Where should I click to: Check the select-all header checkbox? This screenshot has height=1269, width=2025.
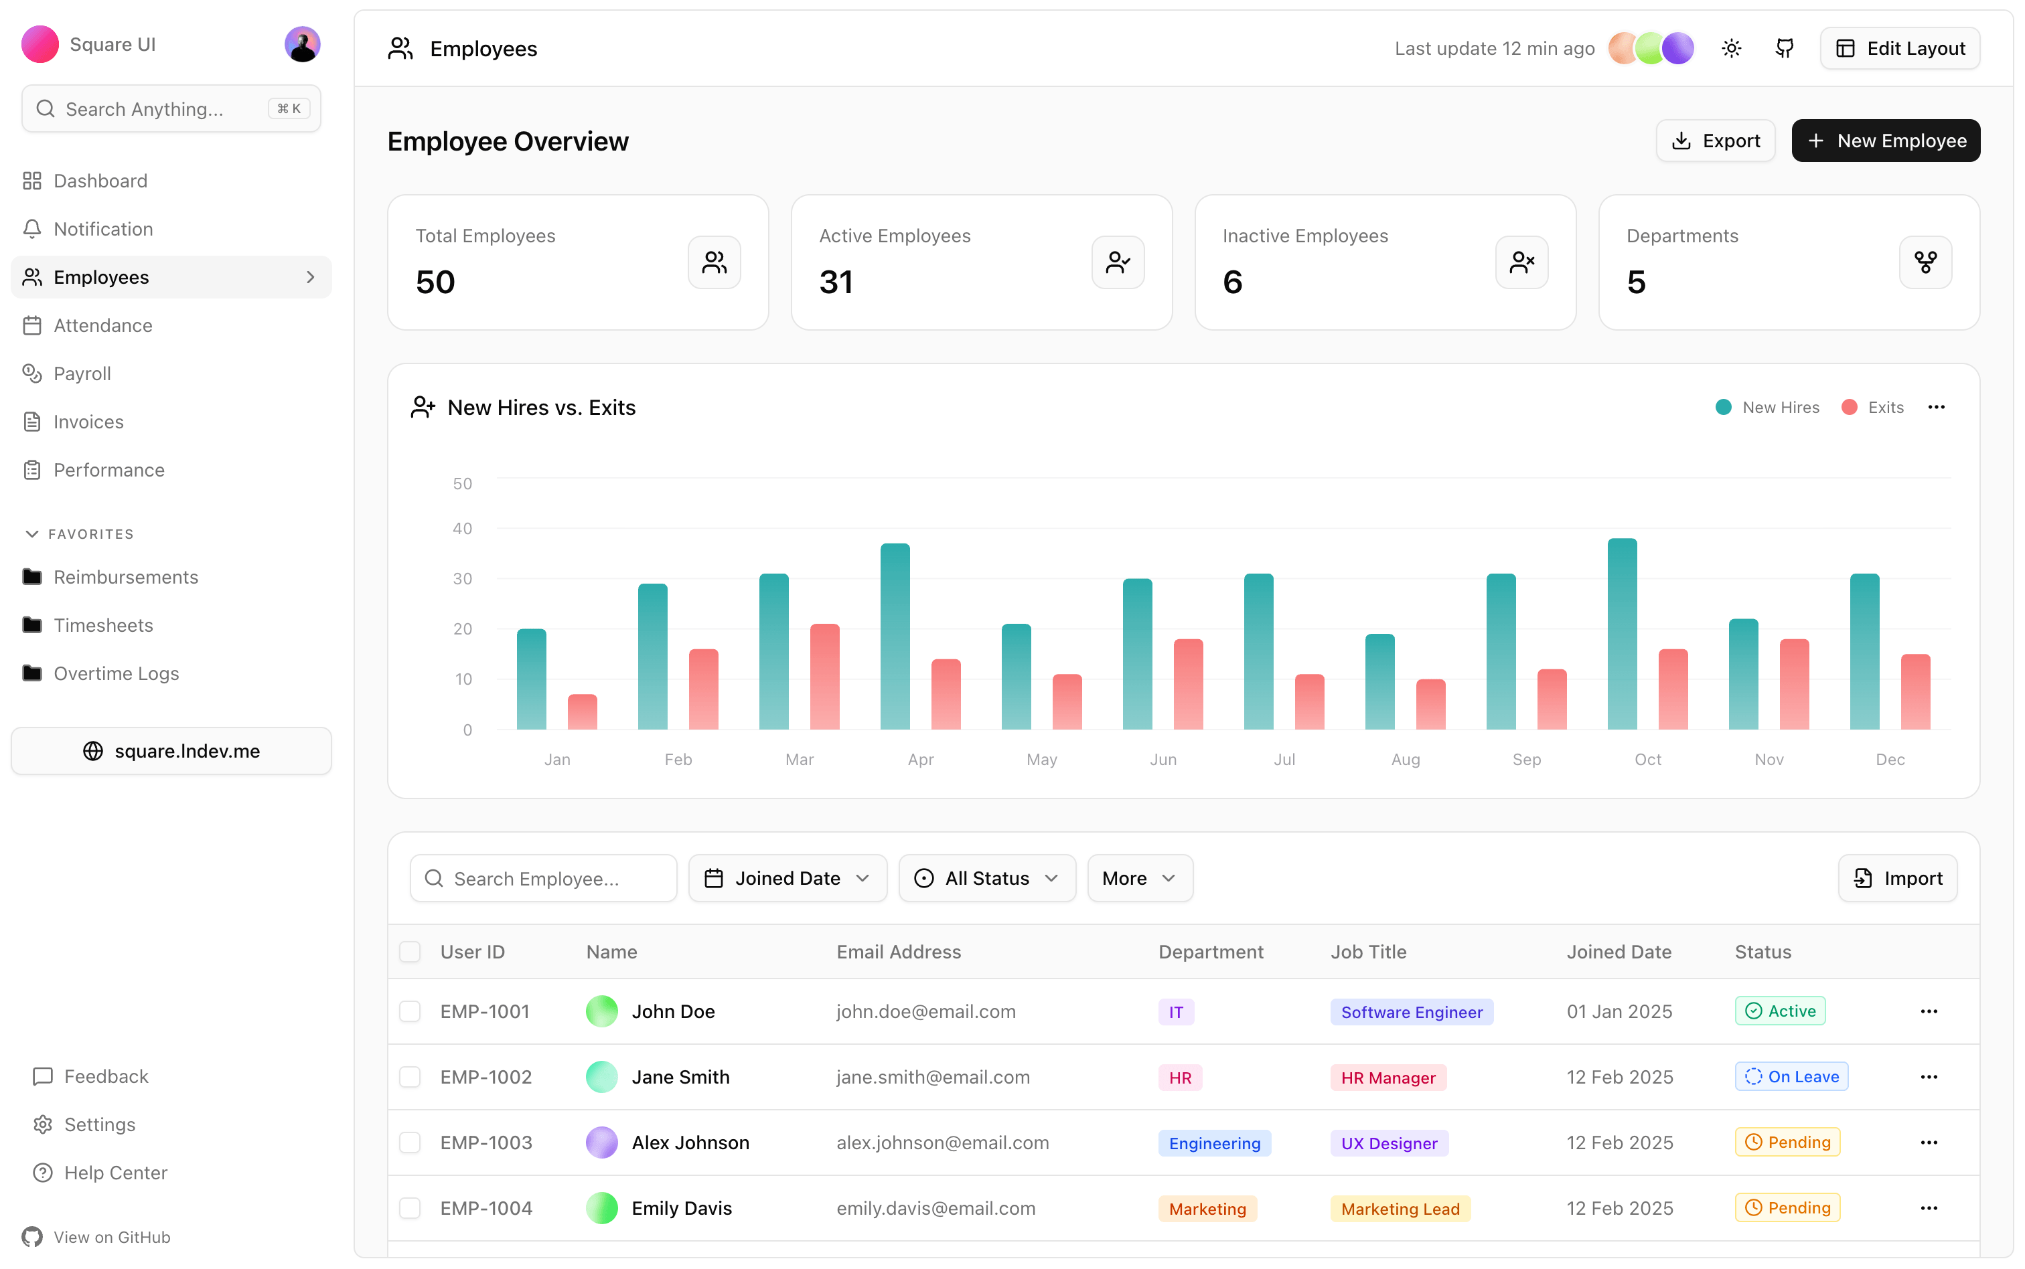click(x=410, y=952)
